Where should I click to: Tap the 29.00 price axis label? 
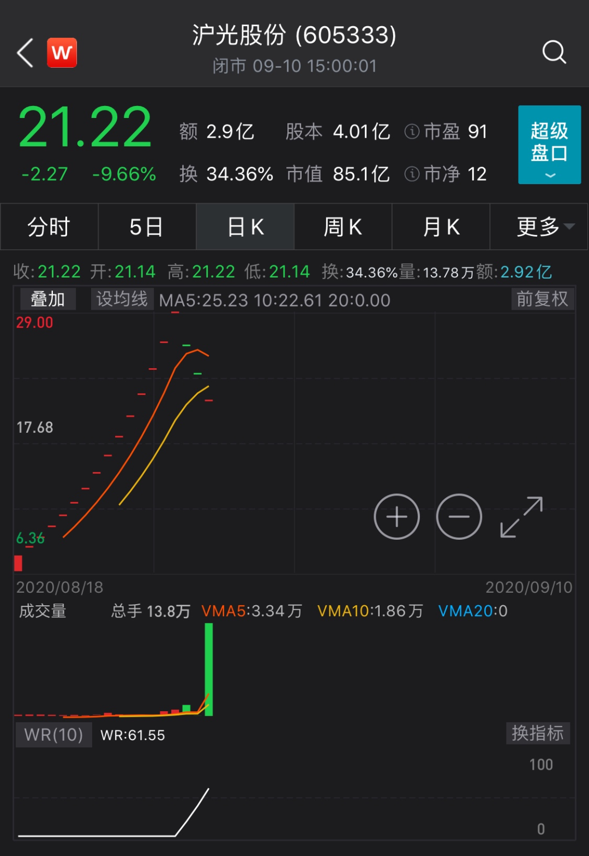[x=34, y=322]
